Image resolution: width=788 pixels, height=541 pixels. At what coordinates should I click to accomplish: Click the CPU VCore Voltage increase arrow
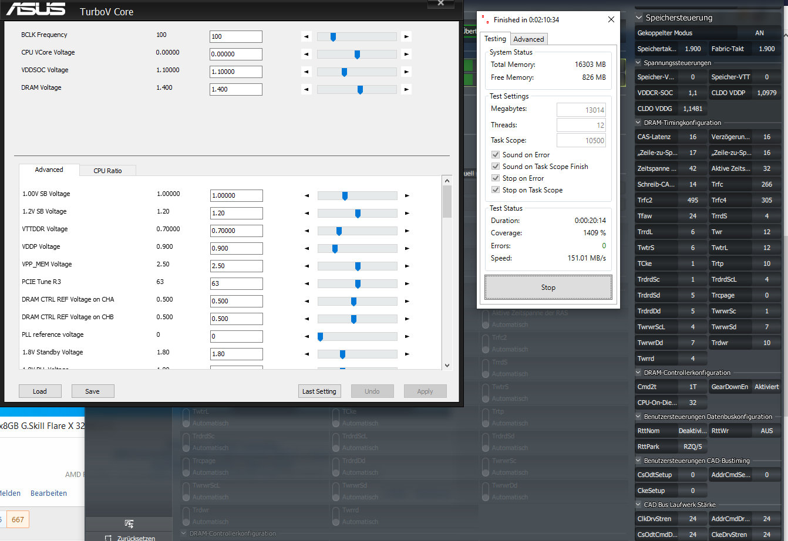click(407, 55)
